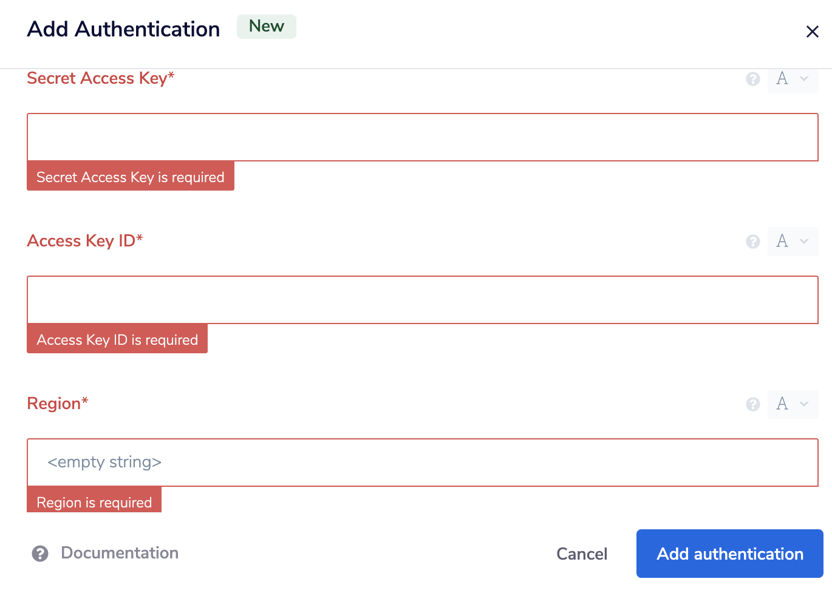The height and width of the screenshot is (590, 832).
Task: Click the help icon beside Access Key ID
Action: click(x=753, y=242)
